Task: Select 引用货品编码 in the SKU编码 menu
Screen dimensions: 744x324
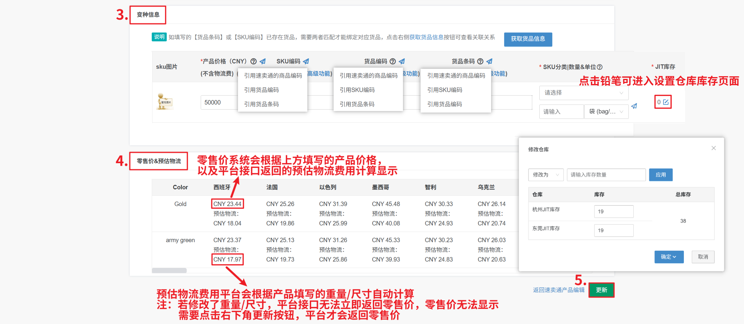Action: click(261, 90)
